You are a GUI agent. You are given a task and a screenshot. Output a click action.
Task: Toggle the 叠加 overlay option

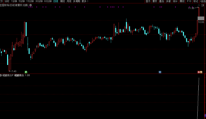161,1
